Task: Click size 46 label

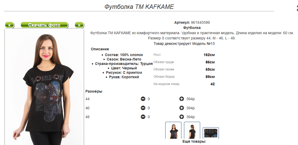Action: coord(87,108)
